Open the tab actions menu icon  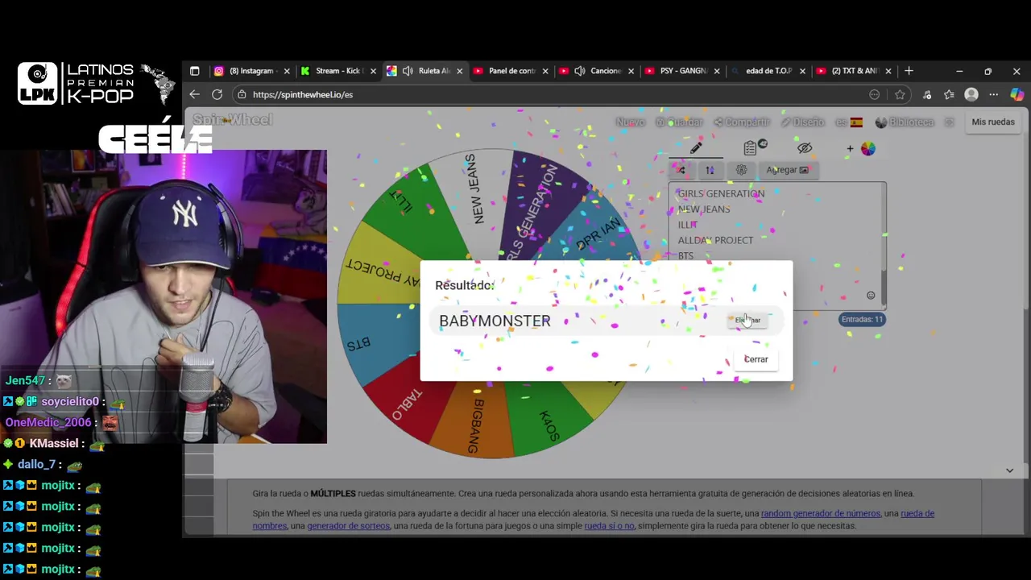tap(194, 71)
